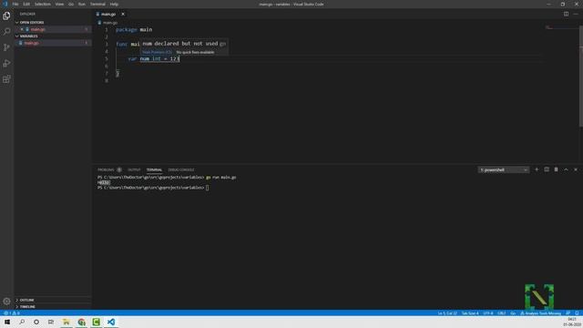The height and width of the screenshot is (328, 583).
Task: Open the Run menu
Action: pyautogui.click(x=82, y=4)
